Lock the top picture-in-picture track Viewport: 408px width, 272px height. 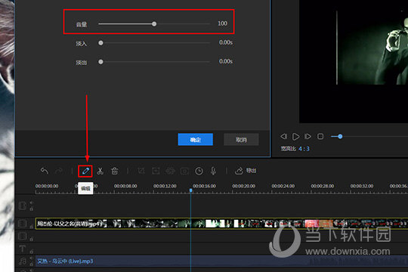tap(32, 209)
